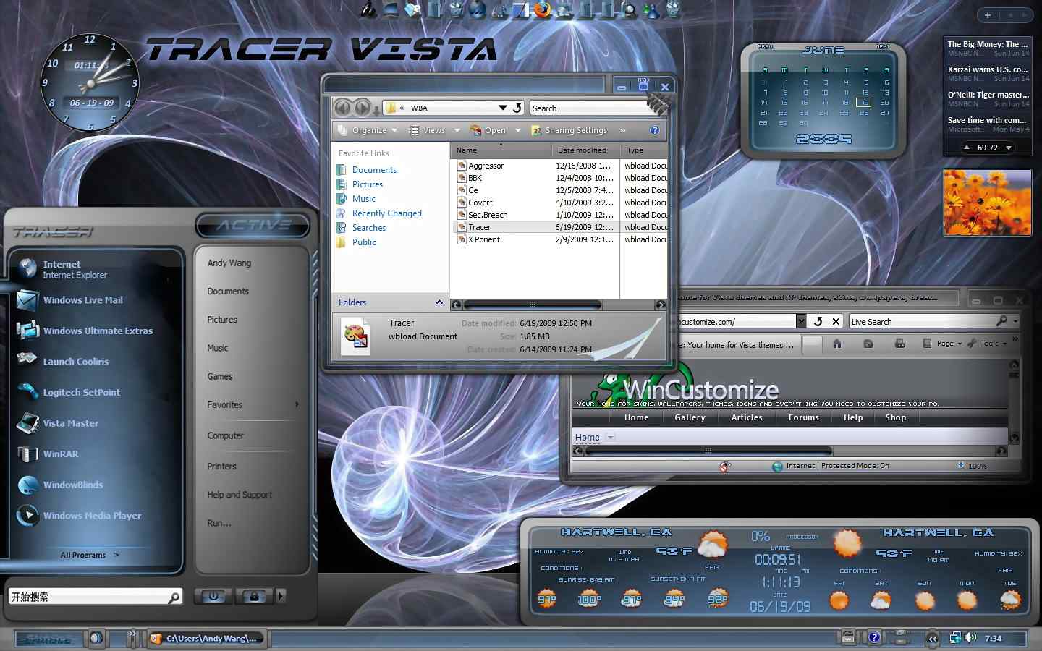The image size is (1042, 651).
Task: Launch Firefox from the top dock
Action: pyautogui.click(x=541, y=9)
